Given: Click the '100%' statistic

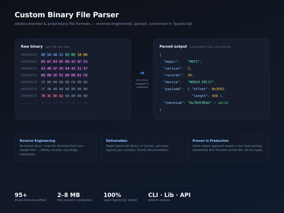Looking at the screenshot, I should pyautogui.click(x=112, y=195).
